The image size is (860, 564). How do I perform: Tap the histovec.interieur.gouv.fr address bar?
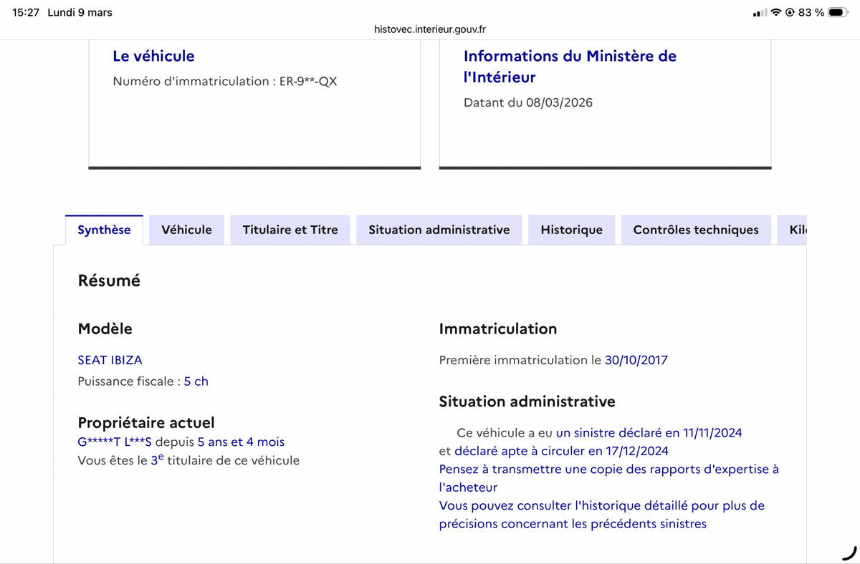[x=430, y=29]
